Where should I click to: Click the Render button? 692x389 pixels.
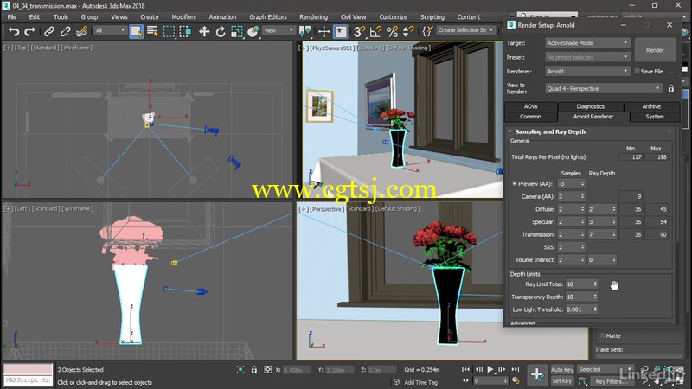tap(655, 50)
